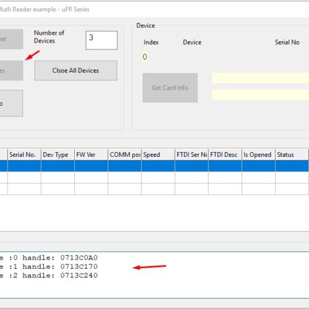
Task: Click the Status column header
Action: (292, 154)
